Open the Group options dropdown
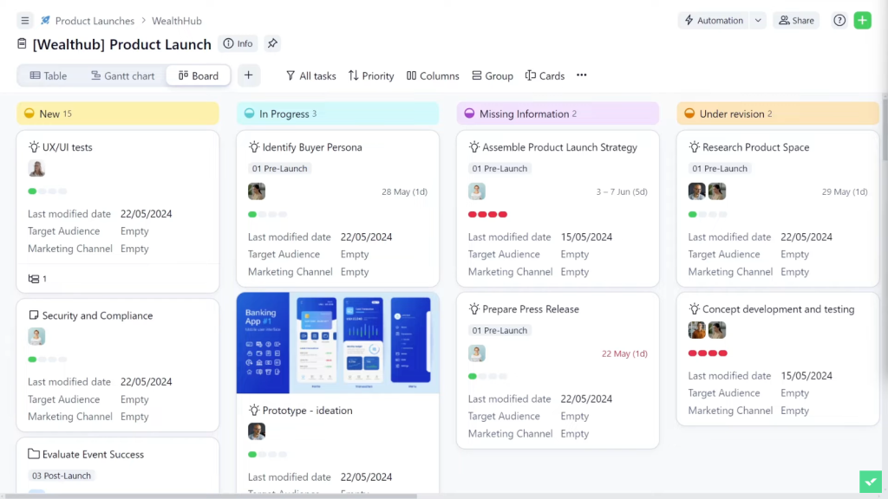 coord(492,76)
